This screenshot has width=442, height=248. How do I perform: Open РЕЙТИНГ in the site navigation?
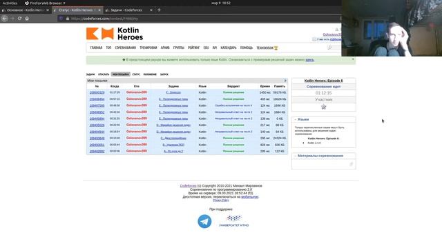193,48
